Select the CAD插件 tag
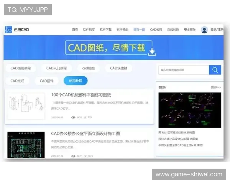This screenshot has width=230, height=184. point(47,81)
